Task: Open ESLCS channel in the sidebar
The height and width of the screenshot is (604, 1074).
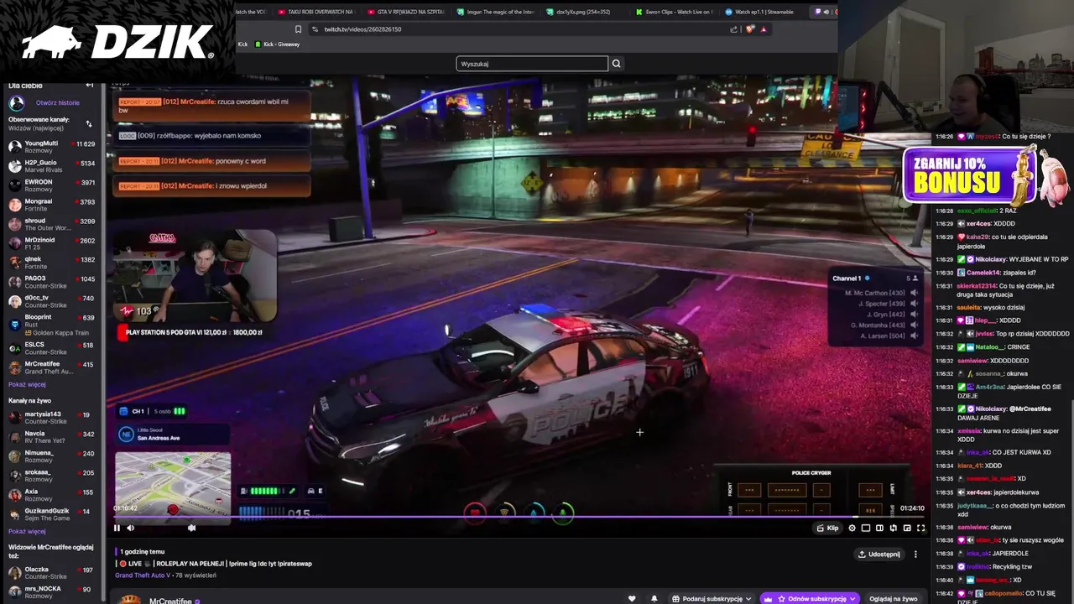Action: (52, 348)
